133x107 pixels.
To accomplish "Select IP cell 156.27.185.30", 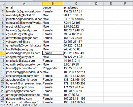I will coord(76,68).
